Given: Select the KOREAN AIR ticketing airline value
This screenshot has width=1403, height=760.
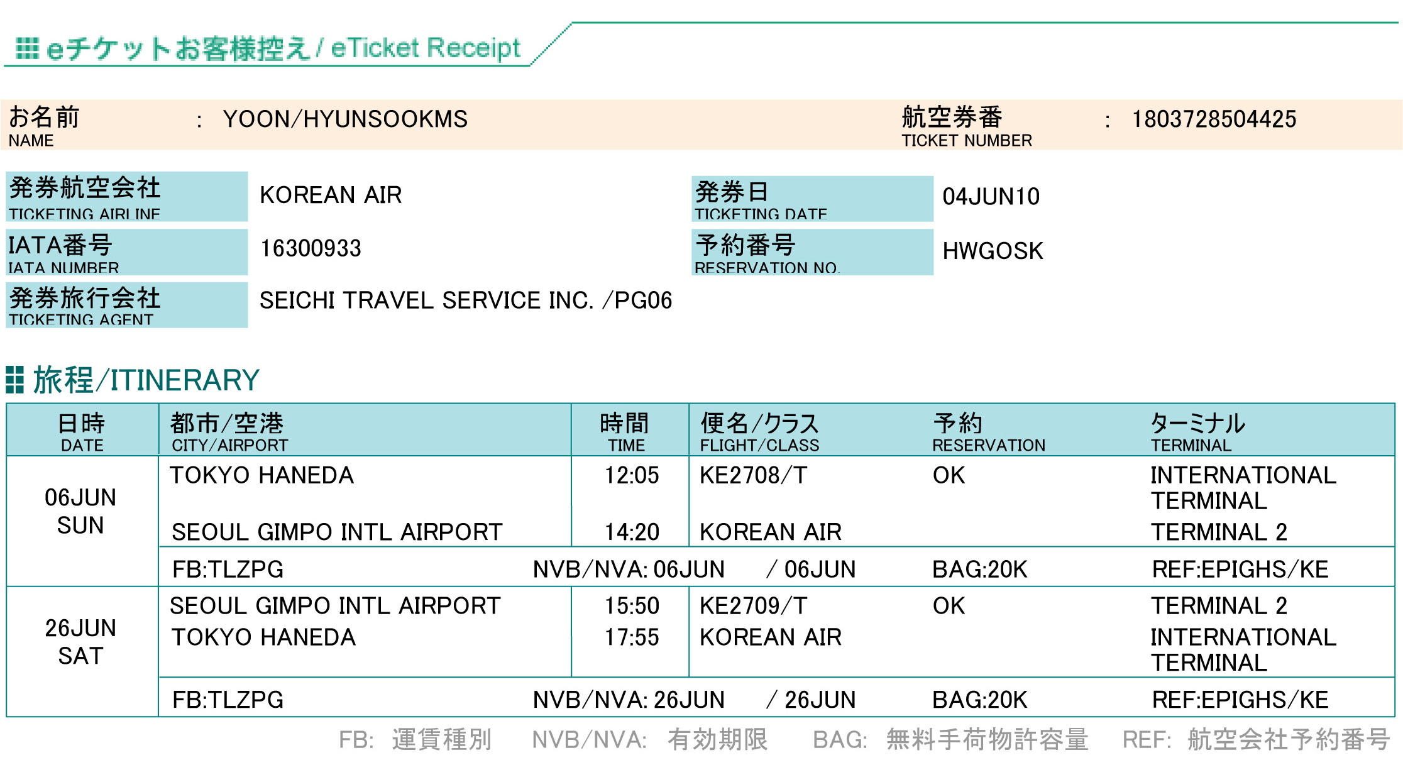Looking at the screenshot, I should tap(331, 195).
